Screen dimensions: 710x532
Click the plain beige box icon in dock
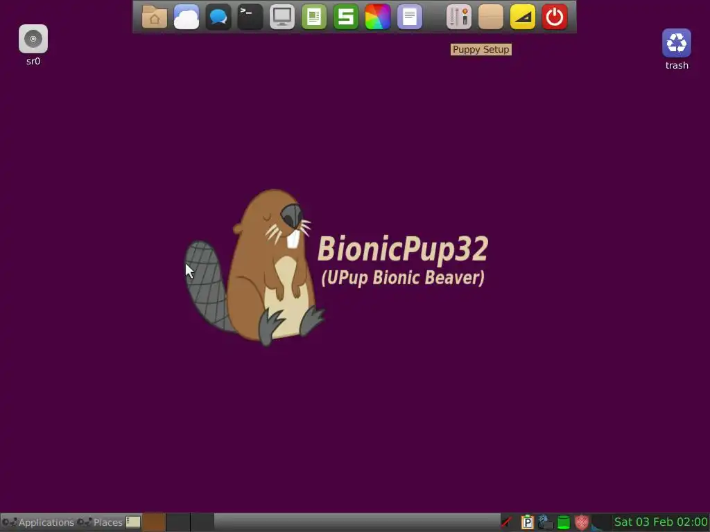coord(491,17)
